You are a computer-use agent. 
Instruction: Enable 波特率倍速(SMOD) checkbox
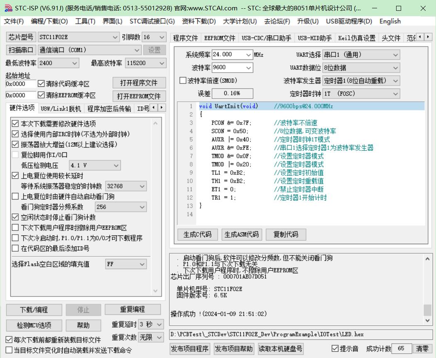tap(183, 81)
